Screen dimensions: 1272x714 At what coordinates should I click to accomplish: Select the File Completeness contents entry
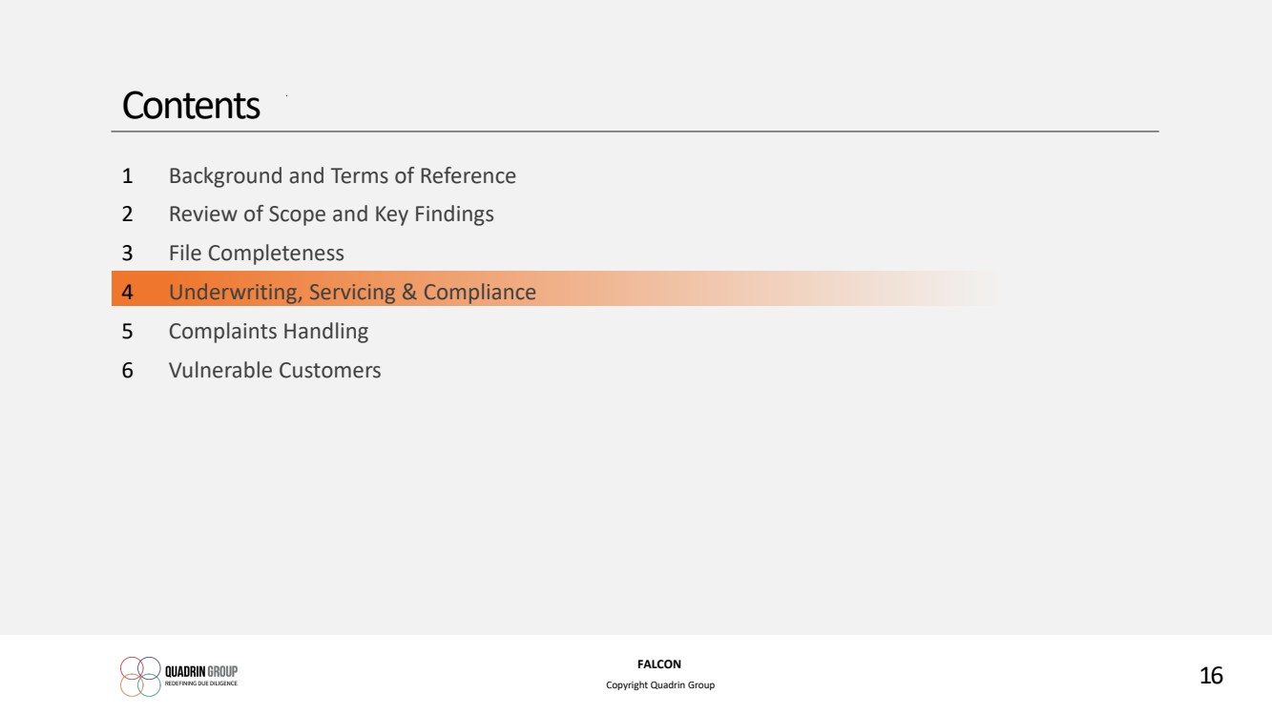click(x=257, y=254)
